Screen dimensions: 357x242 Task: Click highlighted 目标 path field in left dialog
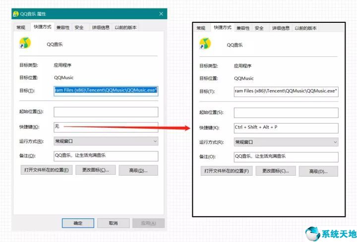coord(106,91)
